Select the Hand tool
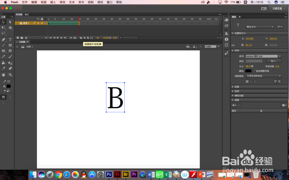The width and height of the screenshot is (289, 180). [x=3, y=75]
